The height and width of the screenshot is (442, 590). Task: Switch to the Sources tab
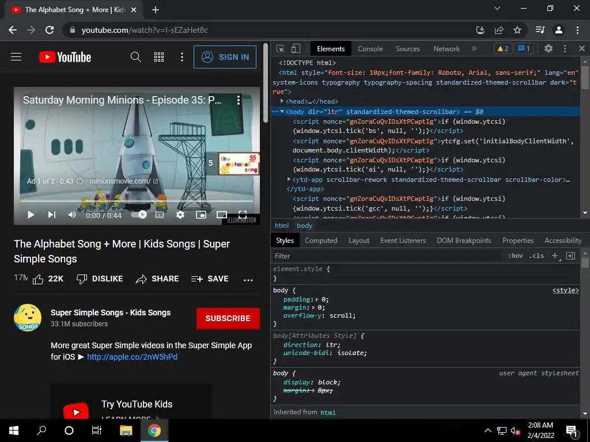(x=407, y=49)
